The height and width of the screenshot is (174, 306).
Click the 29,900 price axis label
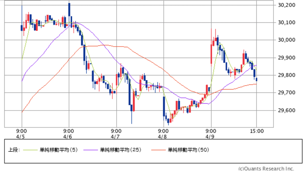click(287, 58)
